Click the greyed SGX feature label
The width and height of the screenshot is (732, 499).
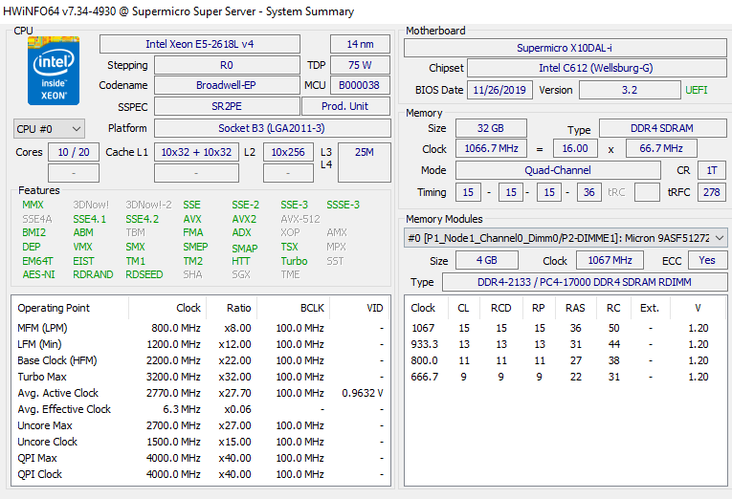[x=241, y=274]
